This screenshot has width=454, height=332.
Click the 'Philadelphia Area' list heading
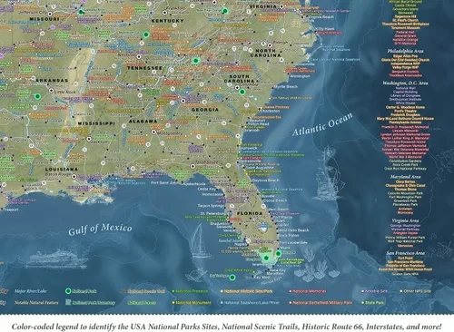(405, 51)
